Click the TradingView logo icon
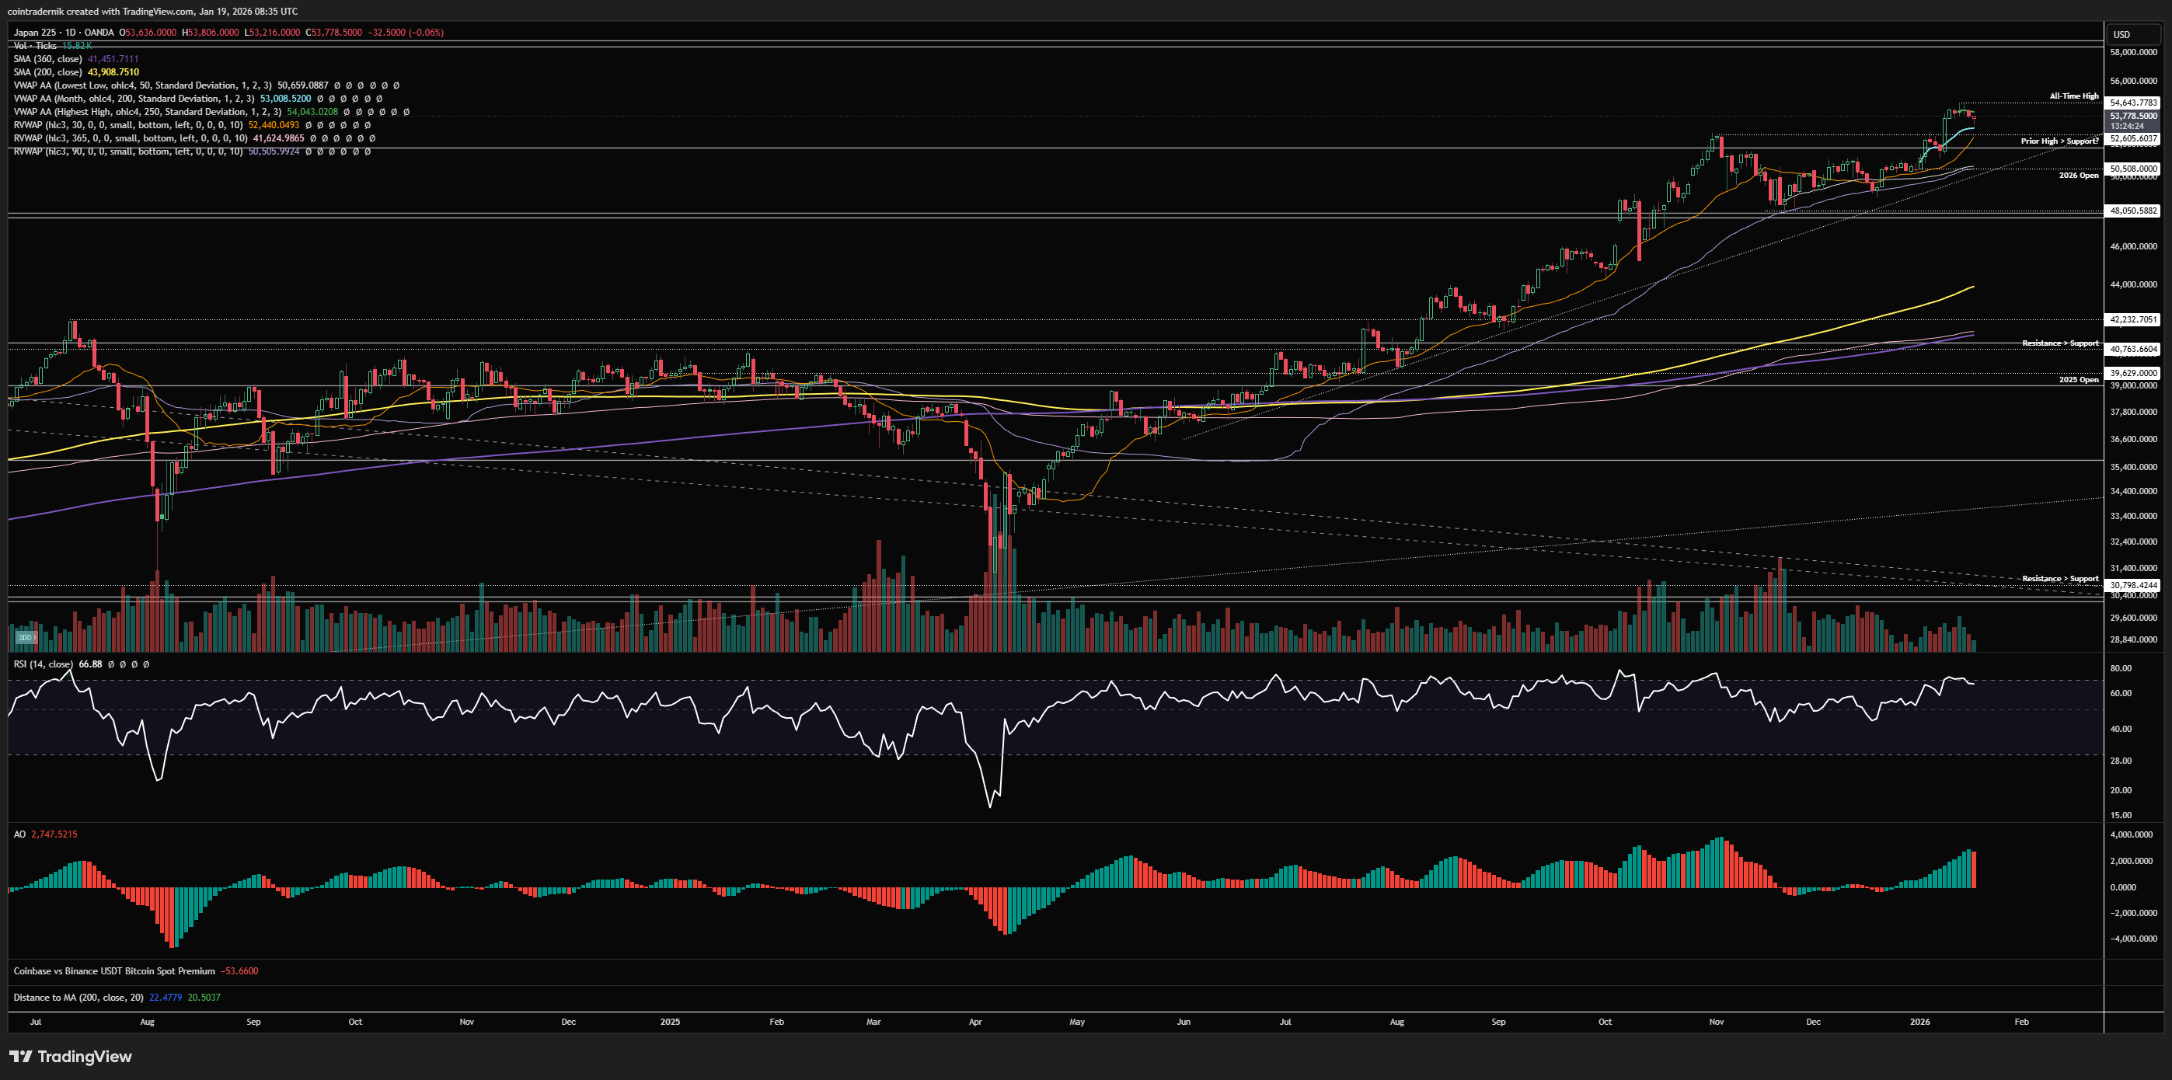Image resolution: width=2172 pixels, height=1080 pixels. (x=21, y=1057)
